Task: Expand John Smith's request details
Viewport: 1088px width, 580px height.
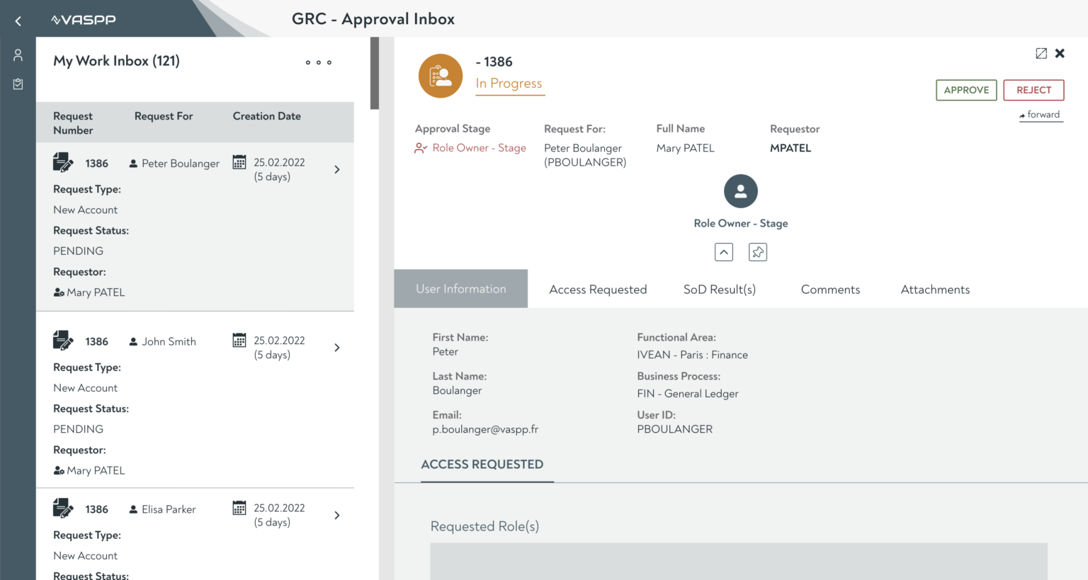Action: coord(336,347)
